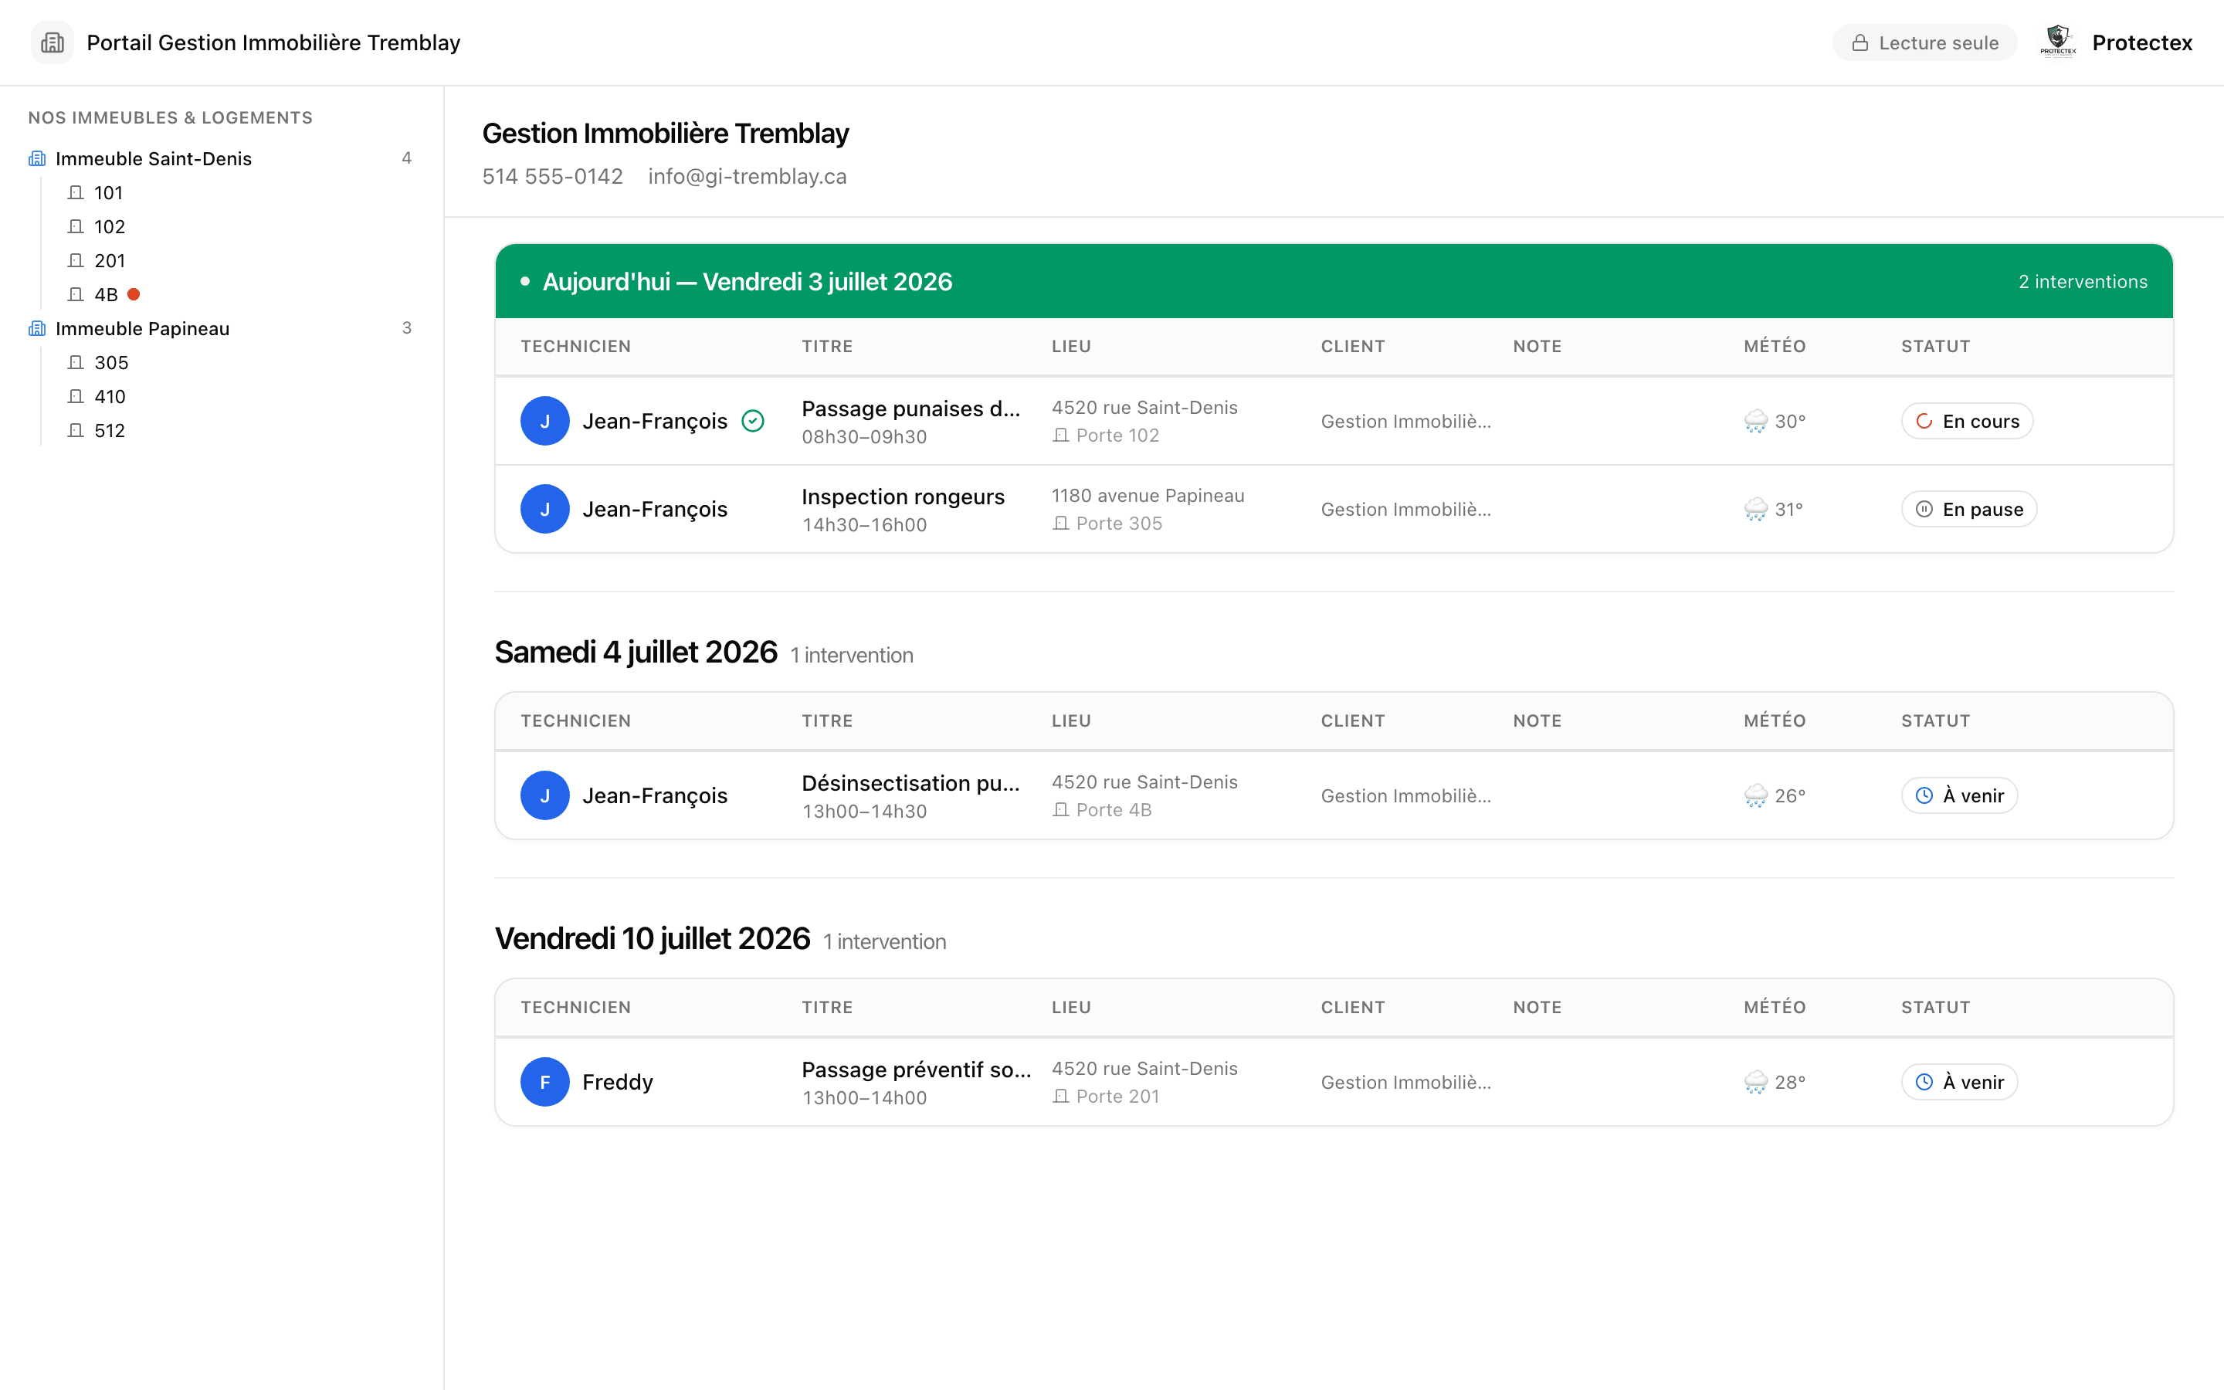The image size is (2224, 1390).
Task: Click the Lecture seule badge
Action: click(1924, 43)
